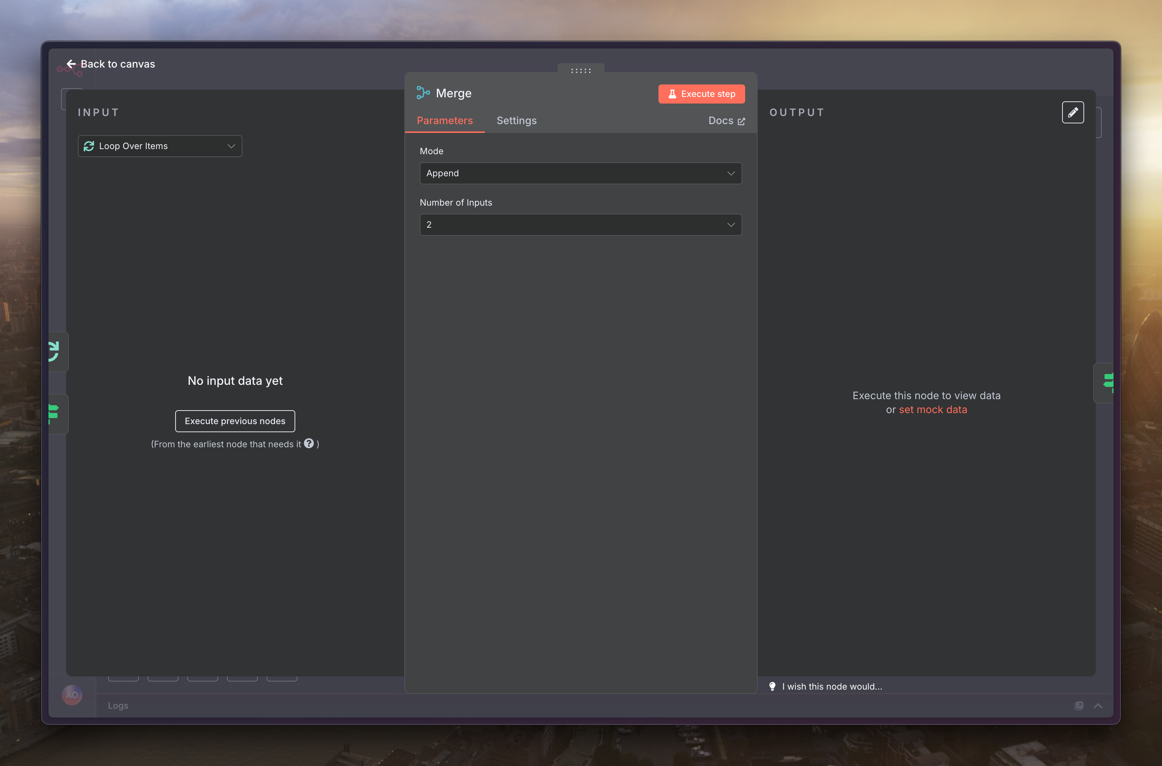Click the Back to canvas arrow icon
Viewport: 1162px width, 766px height.
71,64
